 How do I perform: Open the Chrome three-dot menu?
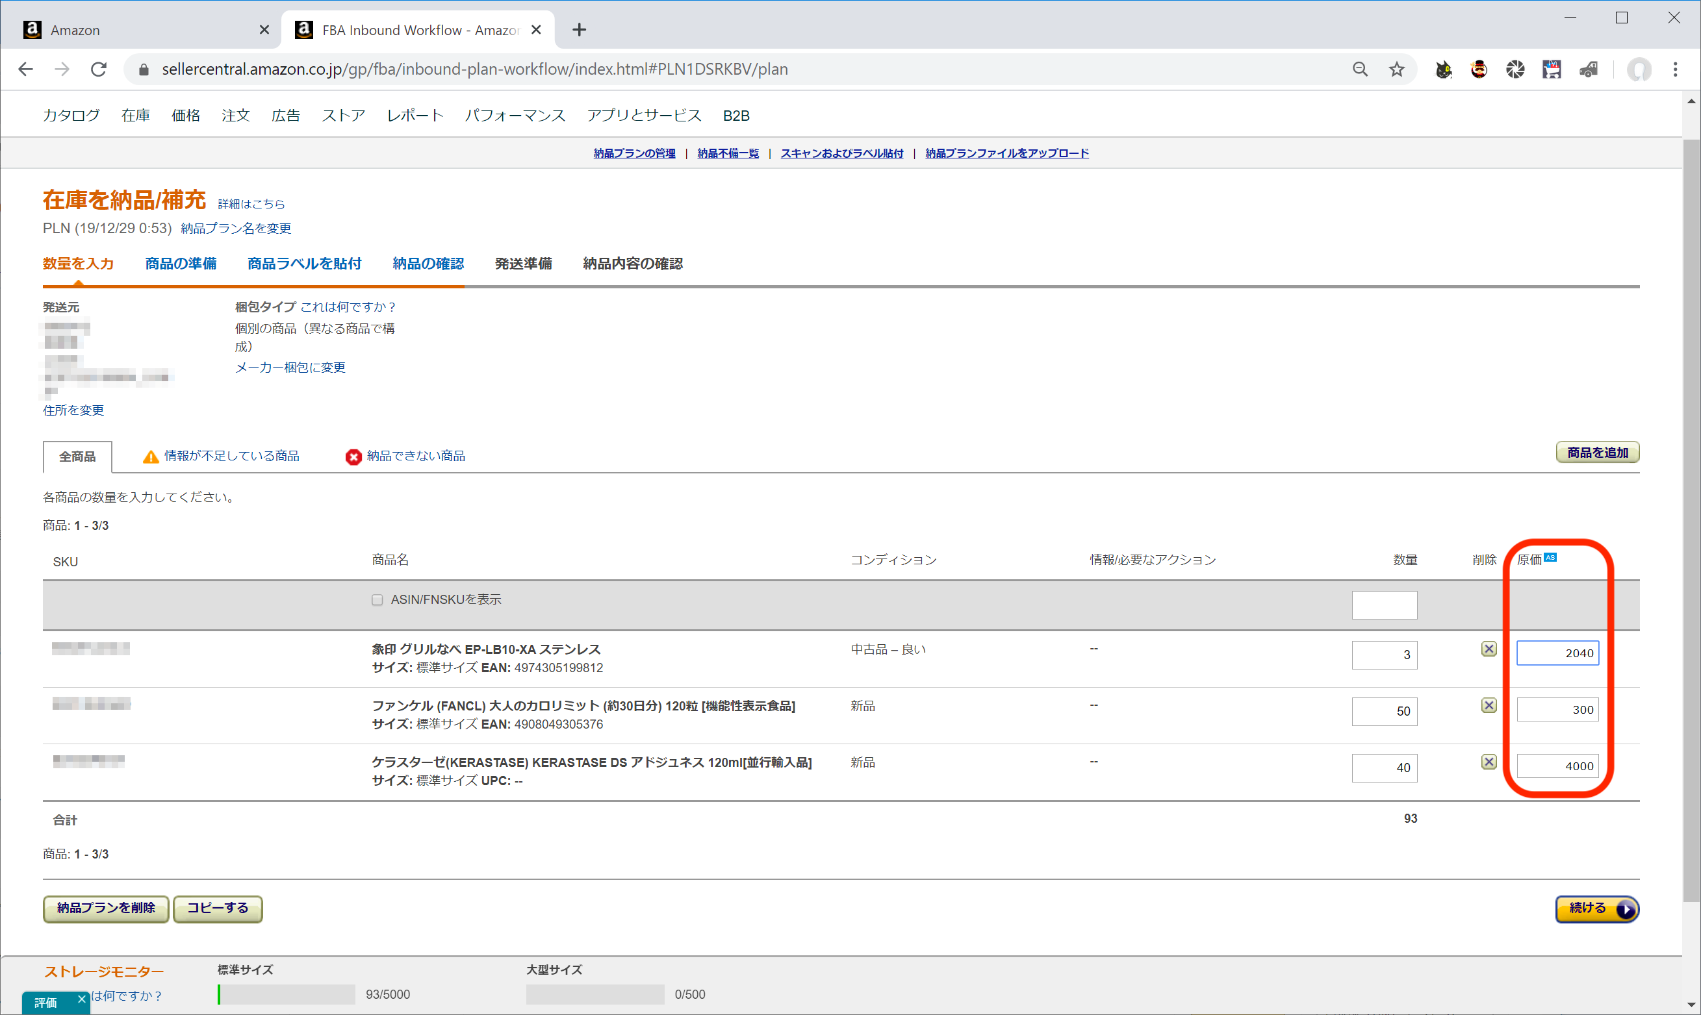pyautogui.click(x=1675, y=69)
